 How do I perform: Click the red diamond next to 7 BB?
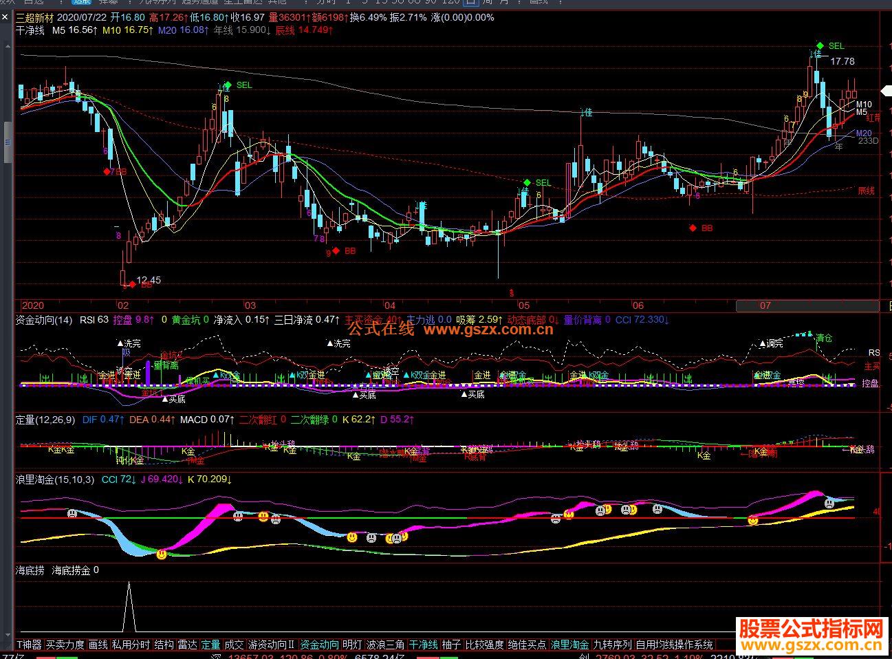[107, 171]
